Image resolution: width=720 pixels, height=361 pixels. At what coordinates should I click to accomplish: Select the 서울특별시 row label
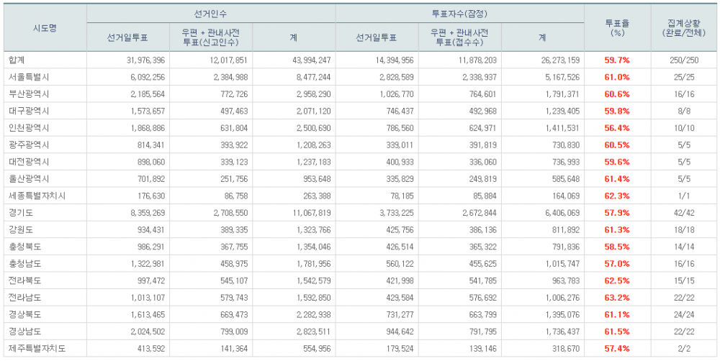(26, 77)
